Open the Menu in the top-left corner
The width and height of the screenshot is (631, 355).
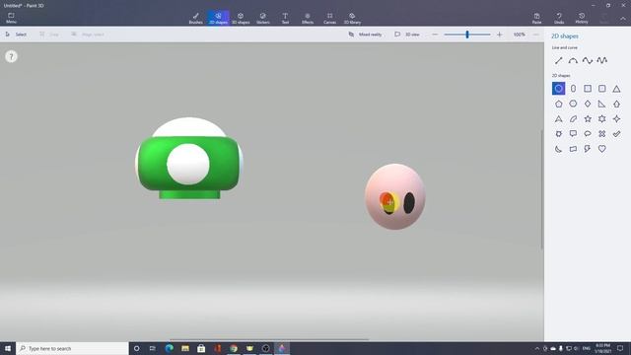[x=11, y=18]
